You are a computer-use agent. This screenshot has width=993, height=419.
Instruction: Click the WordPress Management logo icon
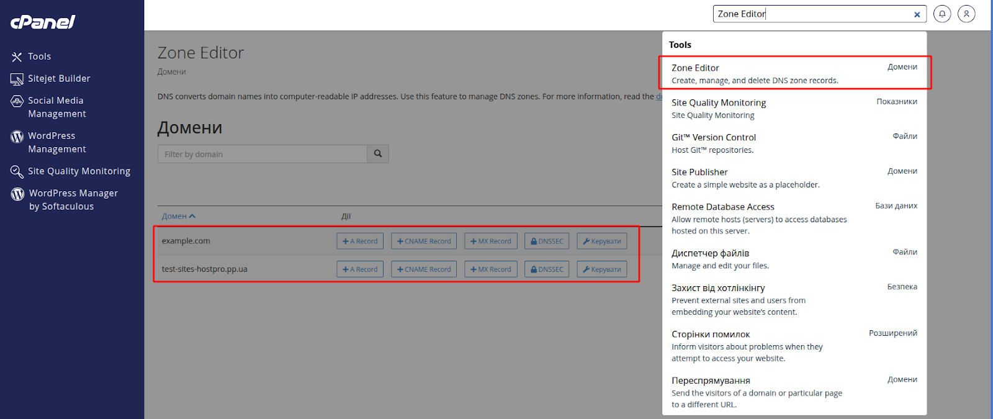[17, 137]
